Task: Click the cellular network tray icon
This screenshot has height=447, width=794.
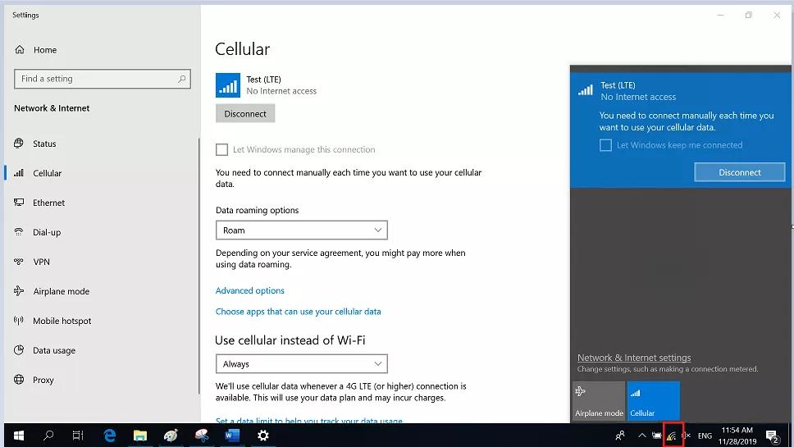Action: coord(672,436)
